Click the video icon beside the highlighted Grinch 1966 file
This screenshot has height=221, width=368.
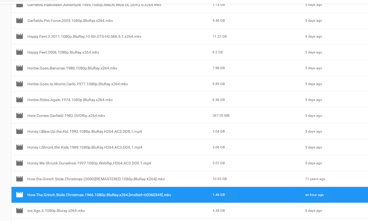pyautogui.click(x=20, y=195)
